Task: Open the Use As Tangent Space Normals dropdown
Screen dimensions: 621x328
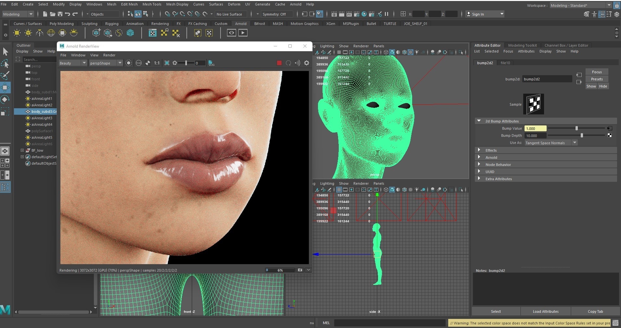Action: coord(551,143)
